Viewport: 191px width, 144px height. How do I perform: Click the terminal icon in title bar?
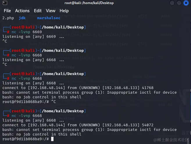tap(5, 3)
